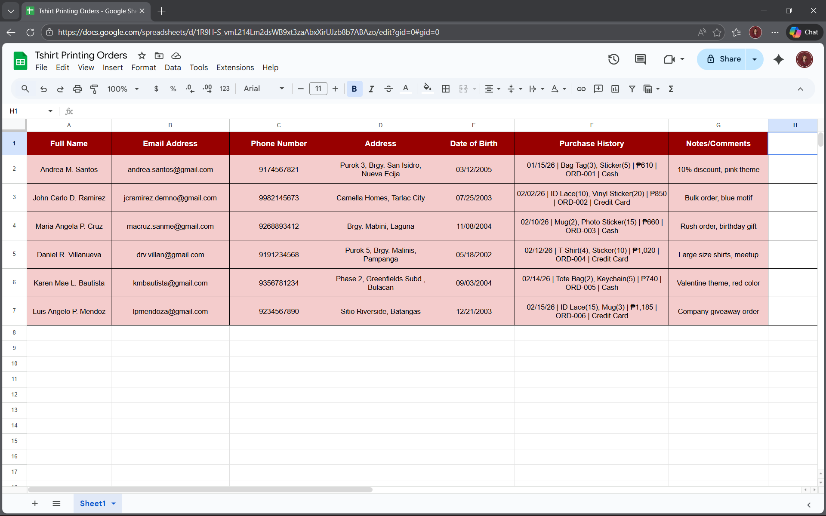Click the functions sigma icon
Image resolution: width=826 pixels, height=516 pixels.
point(671,89)
